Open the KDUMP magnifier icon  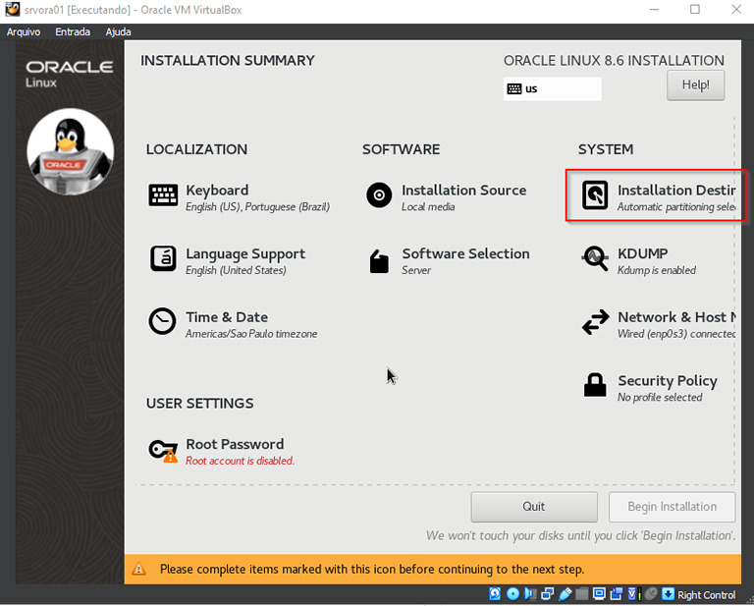[x=595, y=258]
